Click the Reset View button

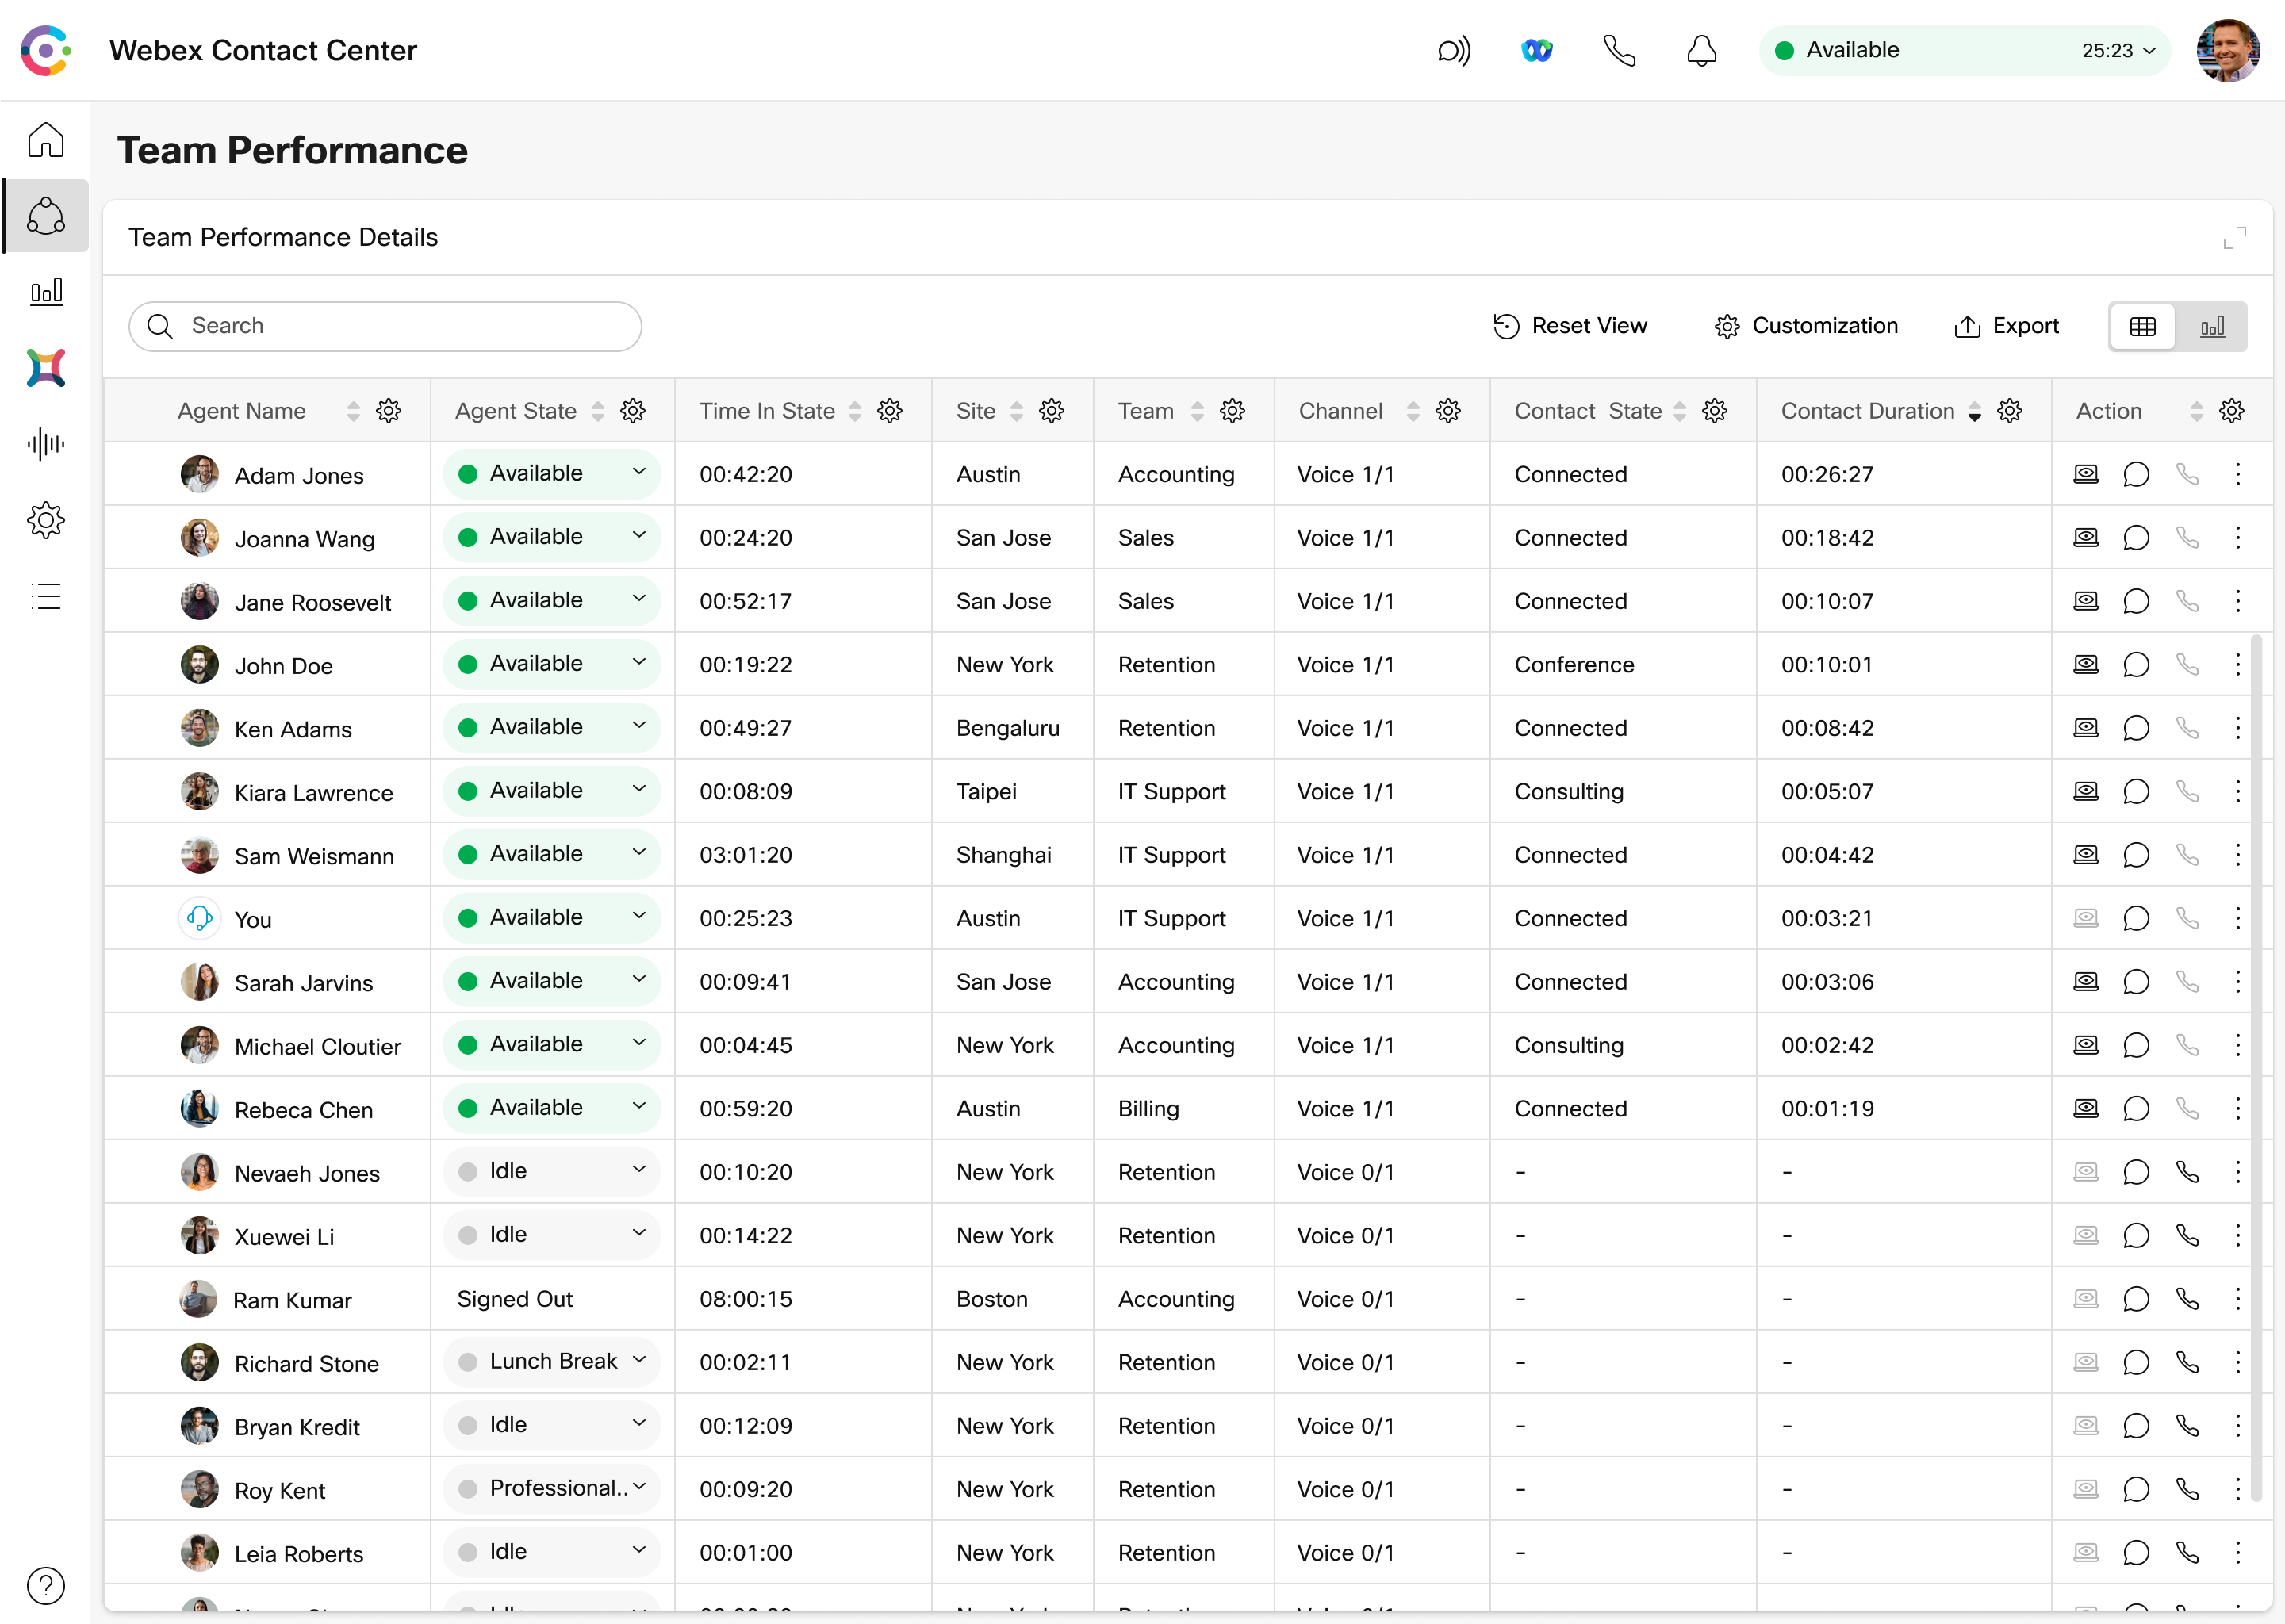1570,325
